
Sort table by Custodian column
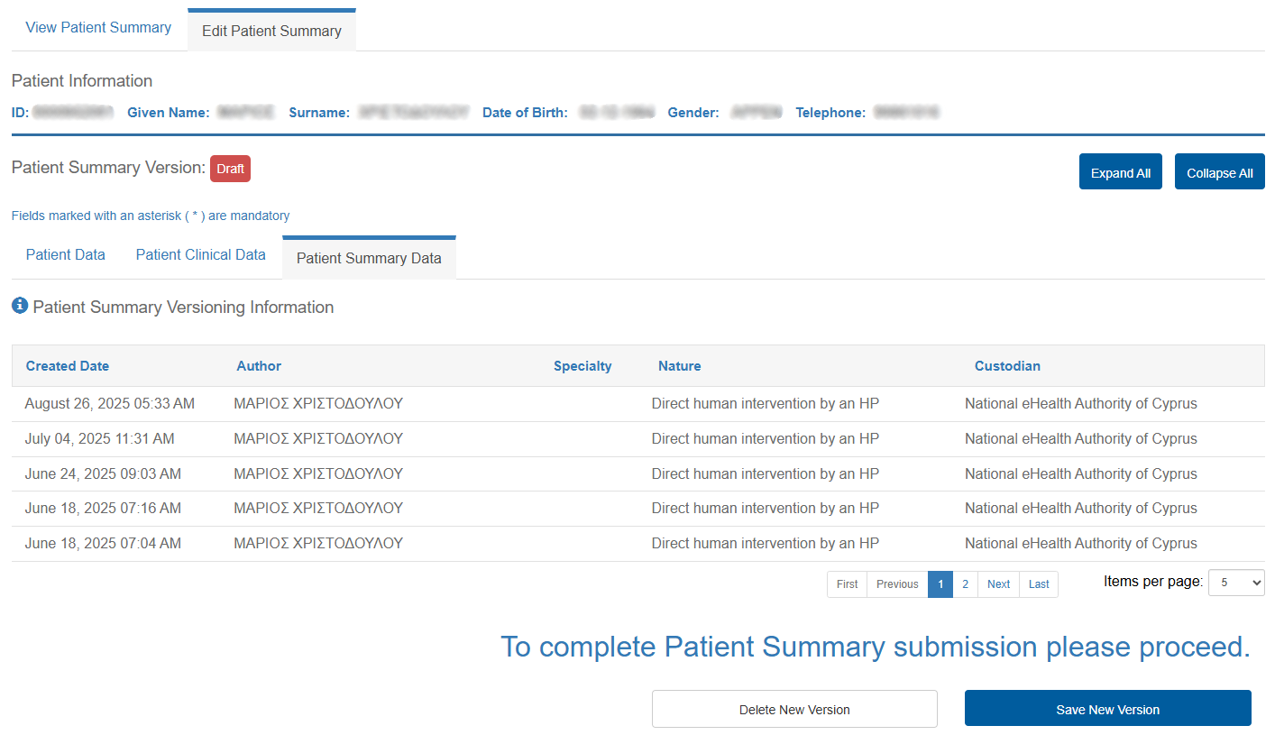click(1007, 366)
